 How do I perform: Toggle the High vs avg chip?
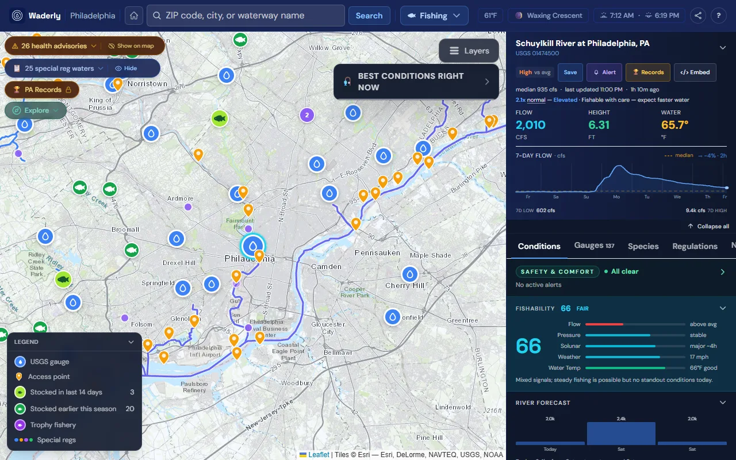(x=535, y=72)
